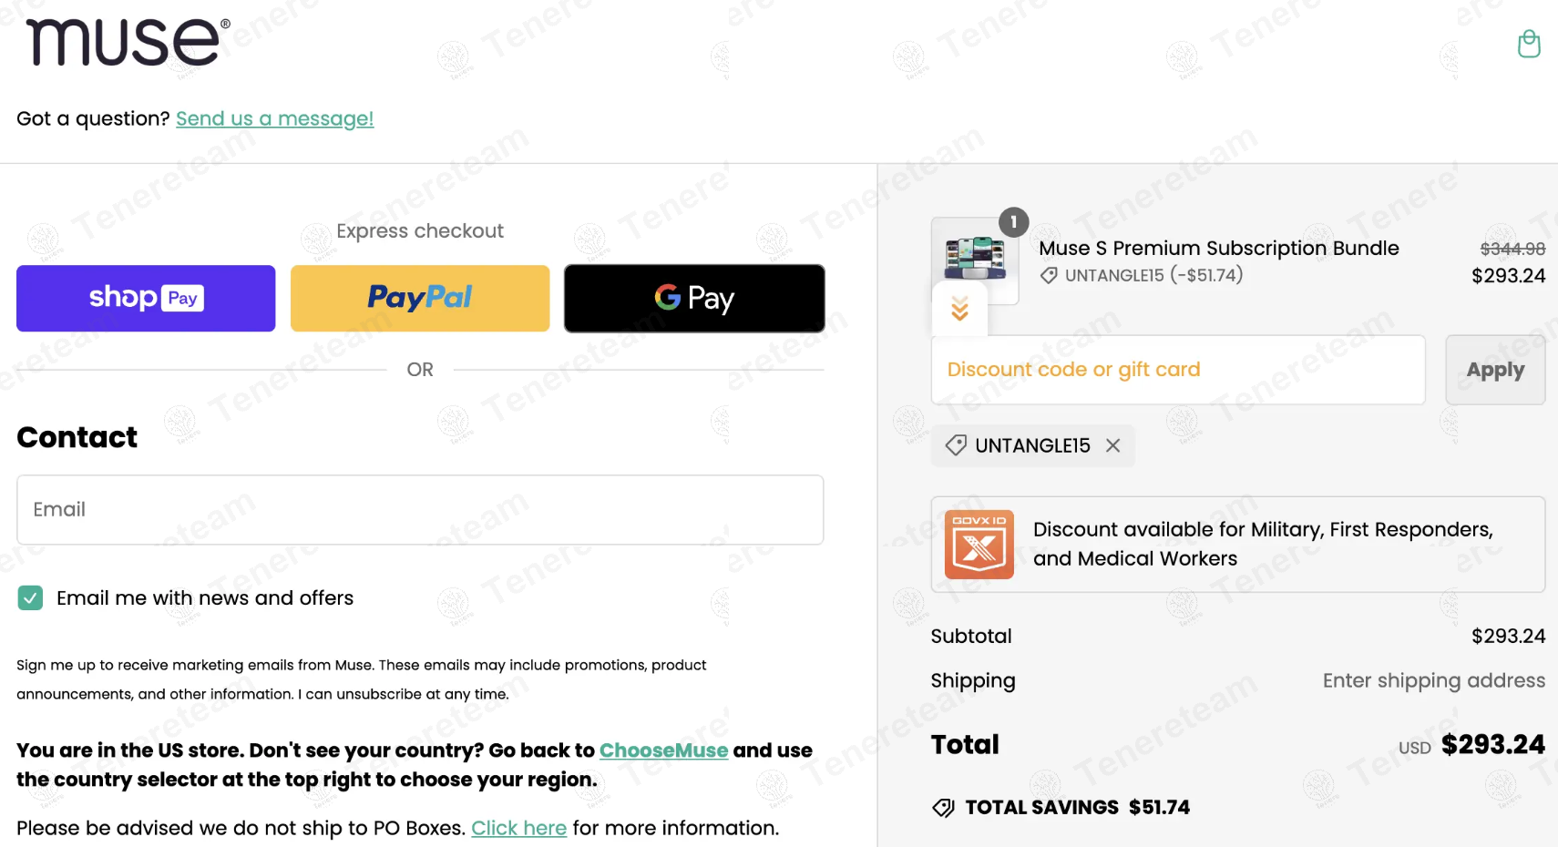Viewport: 1558px width, 847px height.
Task: Expand bundle details with double chevron
Action: click(x=959, y=309)
